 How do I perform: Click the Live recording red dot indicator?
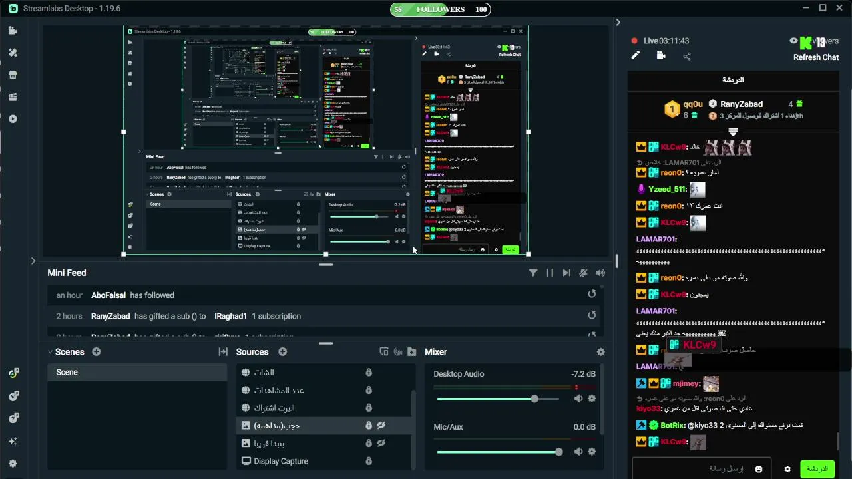[634, 41]
